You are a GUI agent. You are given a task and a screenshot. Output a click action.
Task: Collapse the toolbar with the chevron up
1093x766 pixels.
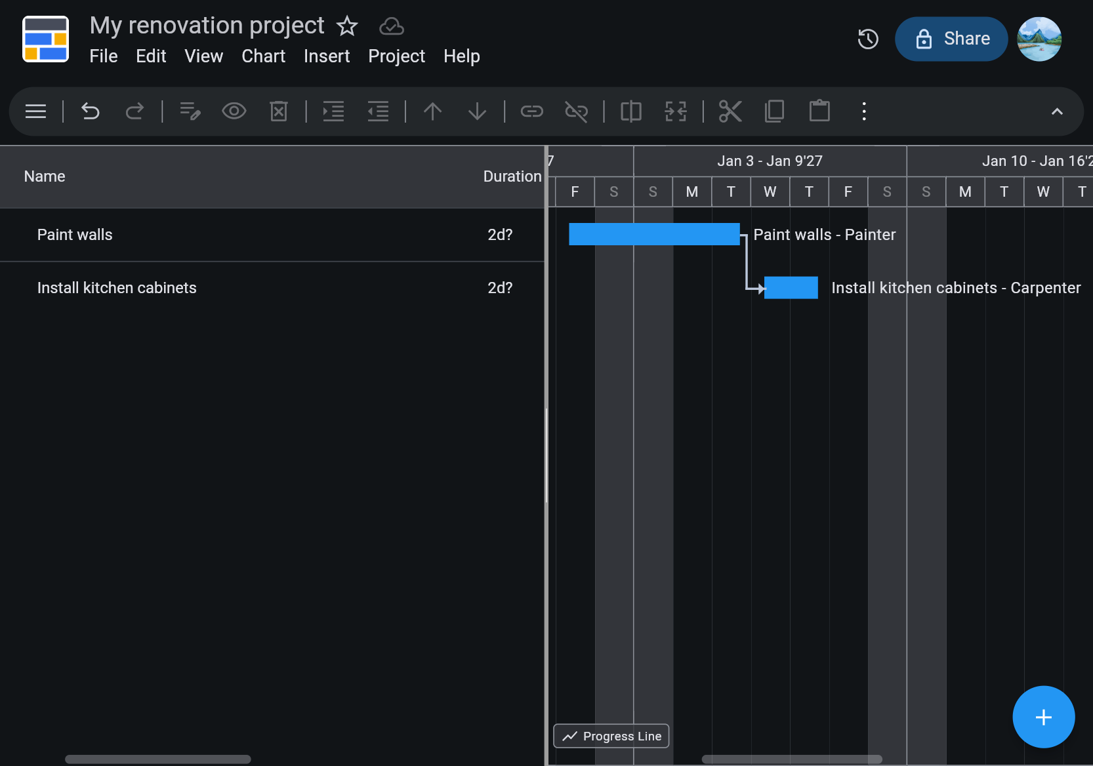click(x=1056, y=111)
